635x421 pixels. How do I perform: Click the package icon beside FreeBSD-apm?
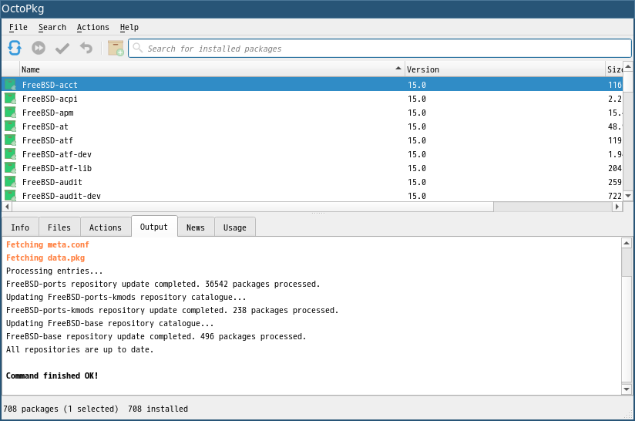point(11,113)
